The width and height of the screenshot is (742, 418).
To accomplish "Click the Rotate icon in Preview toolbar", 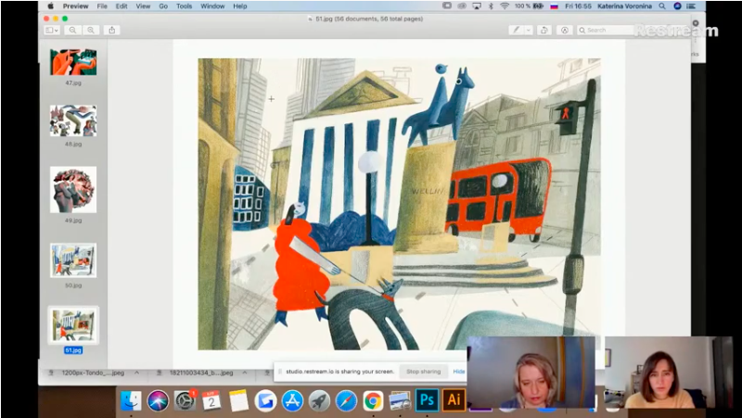I will point(544,30).
